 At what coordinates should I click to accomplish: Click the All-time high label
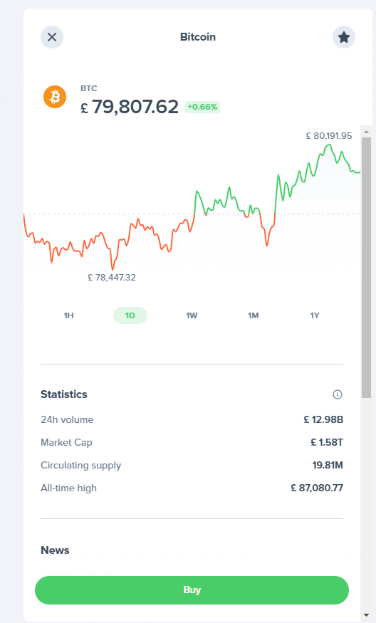[69, 488]
